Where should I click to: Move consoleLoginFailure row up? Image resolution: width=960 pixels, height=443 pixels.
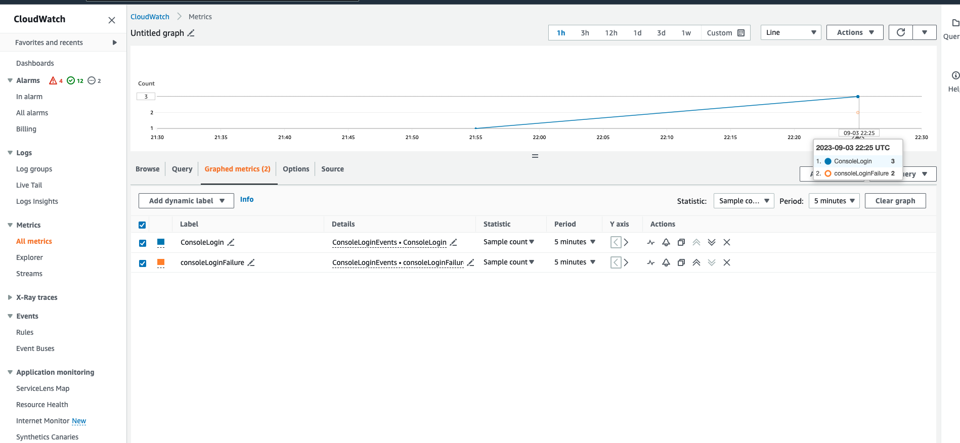click(x=696, y=262)
